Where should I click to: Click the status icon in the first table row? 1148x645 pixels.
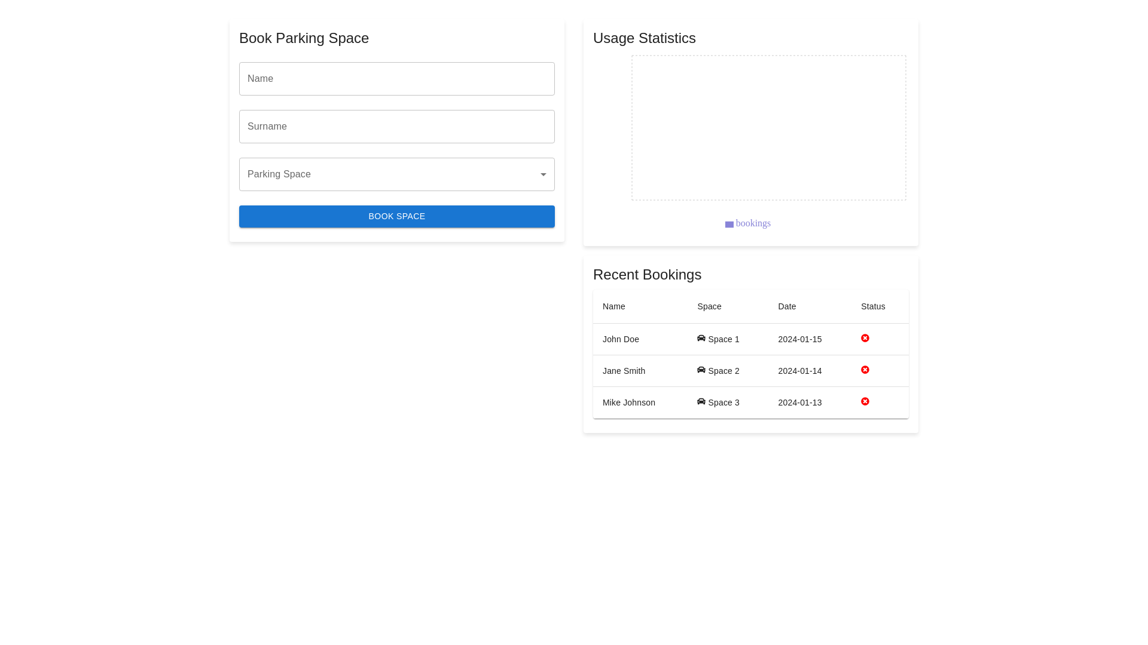pos(865,338)
